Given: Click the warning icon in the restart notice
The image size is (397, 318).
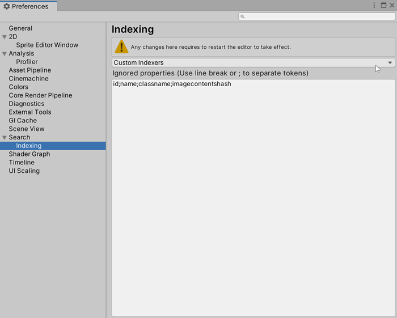Looking at the screenshot, I should (121, 46).
